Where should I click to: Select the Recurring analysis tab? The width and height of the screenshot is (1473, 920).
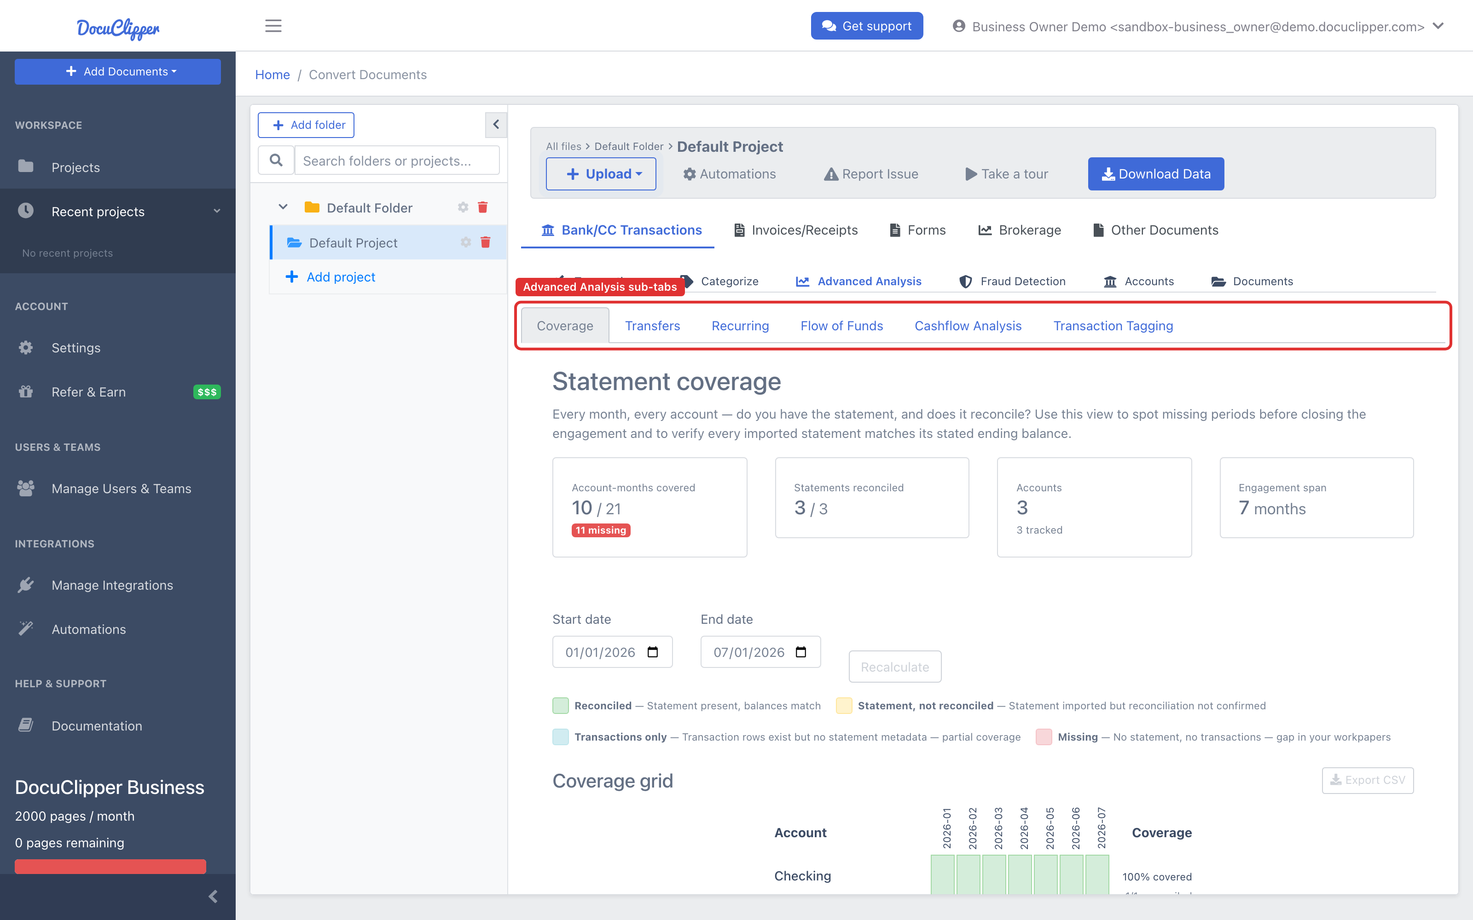click(x=740, y=326)
